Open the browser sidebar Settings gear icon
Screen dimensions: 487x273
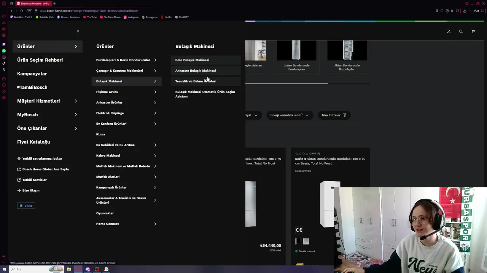pos(4,97)
